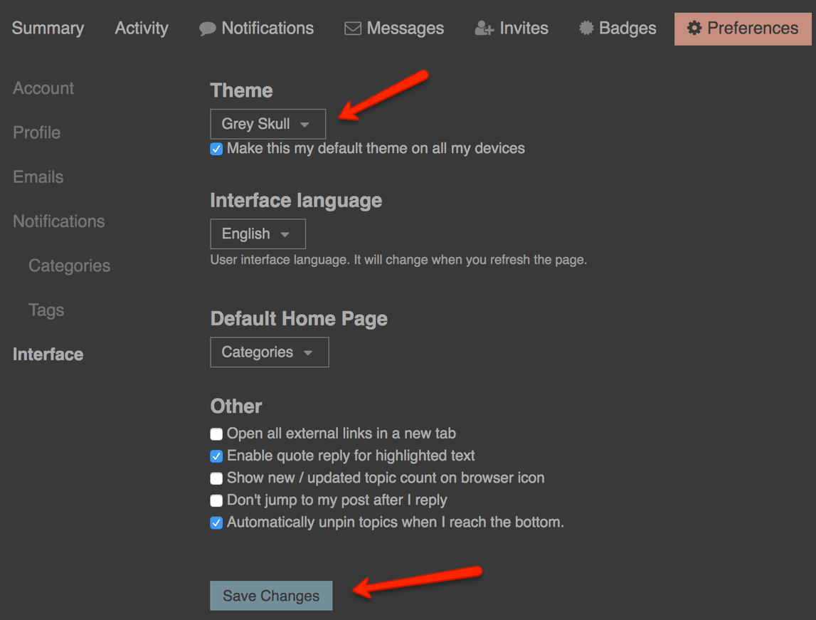The width and height of the screenshot is (816, 620).
Task: Uncheck 'Automatically unpin topics' checkbox
Action: [217, 523]
